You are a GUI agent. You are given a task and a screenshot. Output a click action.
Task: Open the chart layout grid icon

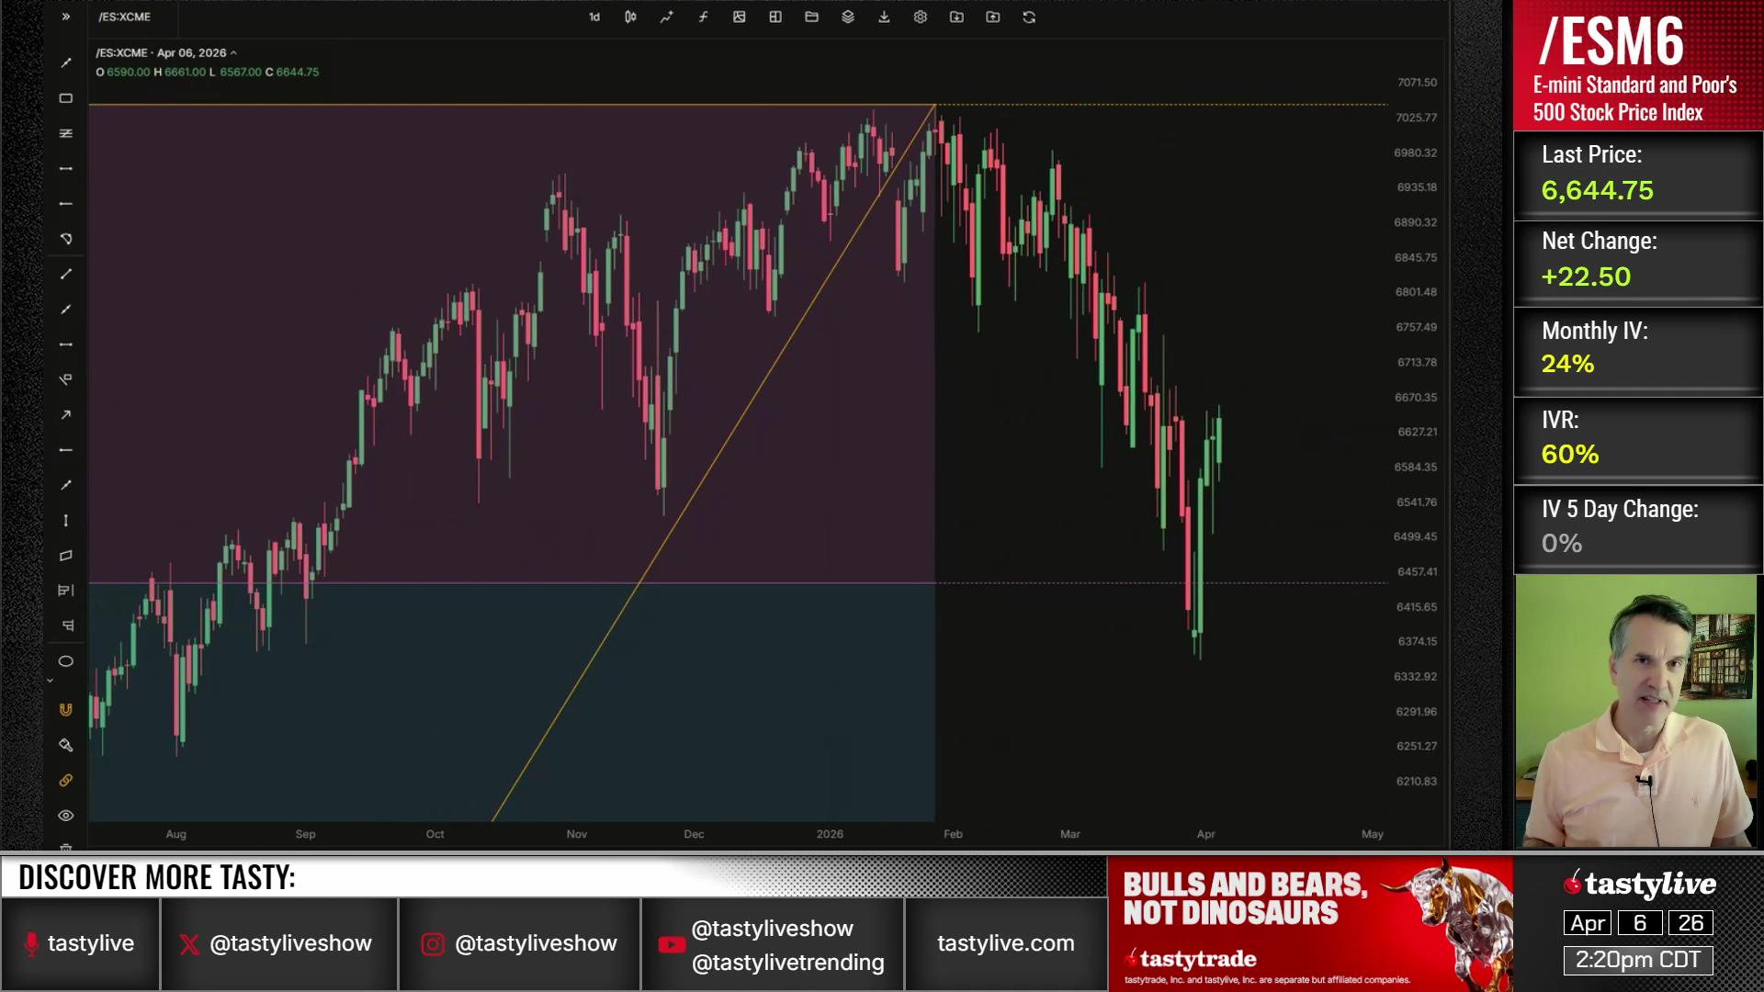point(775,17)
